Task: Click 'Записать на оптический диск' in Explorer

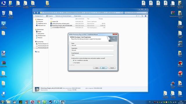Action: click(x=63, y=16)
